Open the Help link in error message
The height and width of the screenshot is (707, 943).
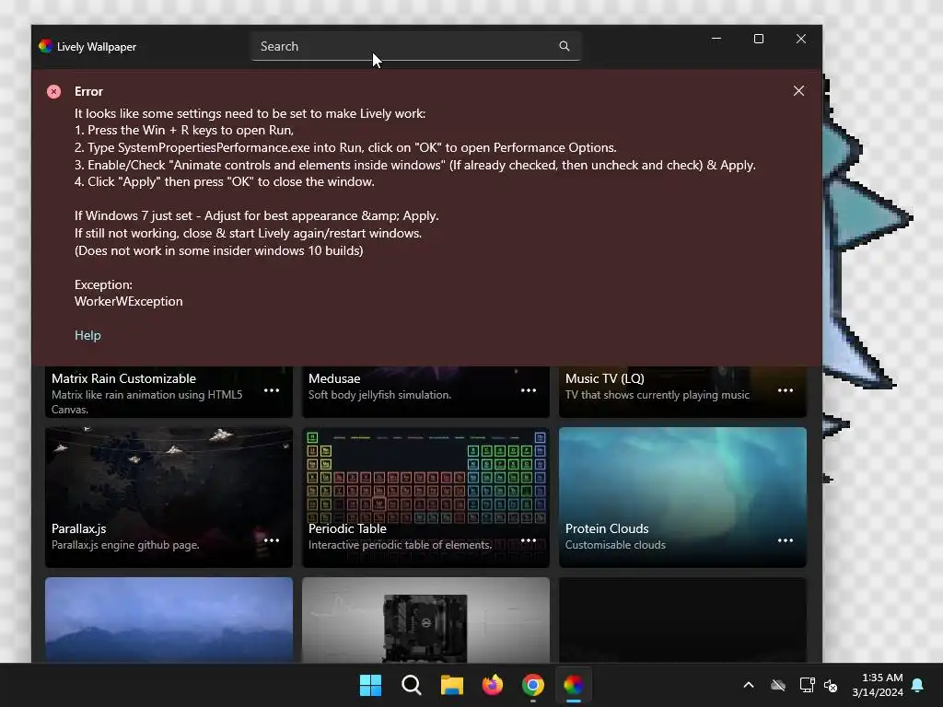point(87,335)
